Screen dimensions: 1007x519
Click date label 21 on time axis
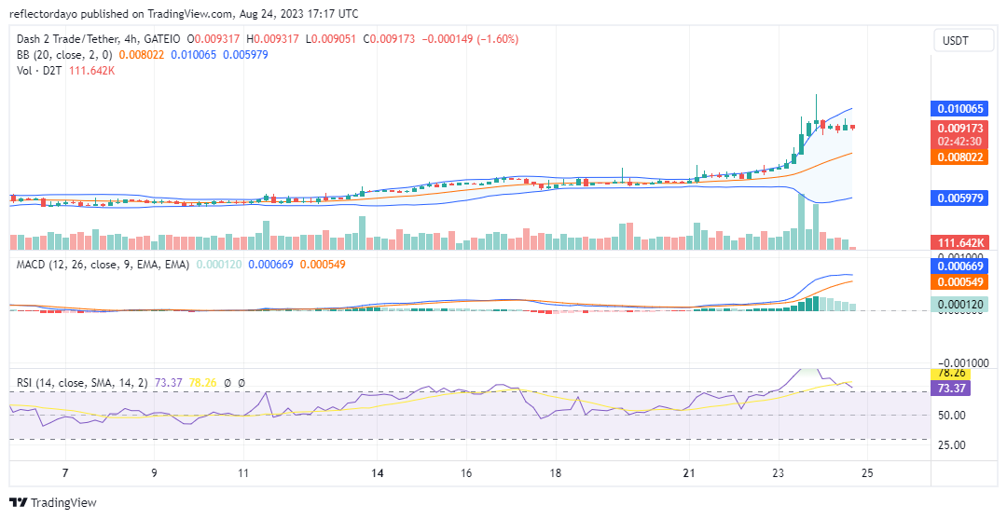pos(689,473)
